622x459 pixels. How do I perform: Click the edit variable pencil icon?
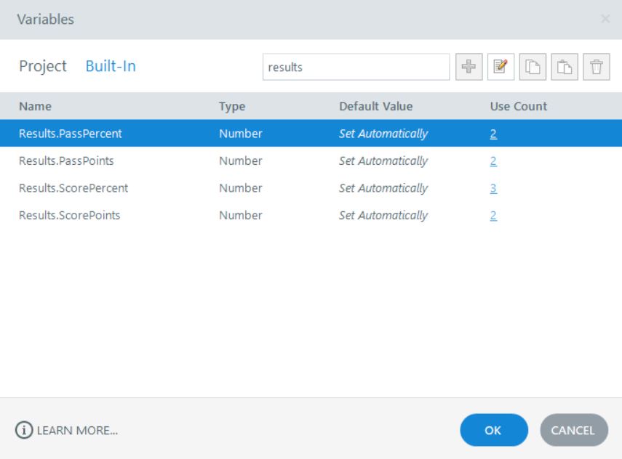[500, 66]
